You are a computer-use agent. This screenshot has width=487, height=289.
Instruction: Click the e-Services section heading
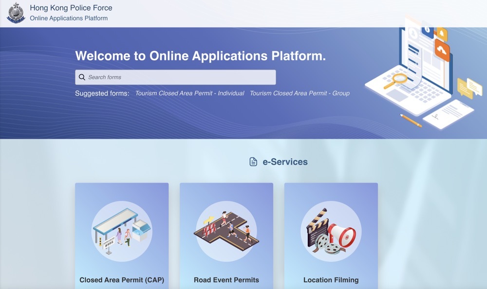pos(285,162)
